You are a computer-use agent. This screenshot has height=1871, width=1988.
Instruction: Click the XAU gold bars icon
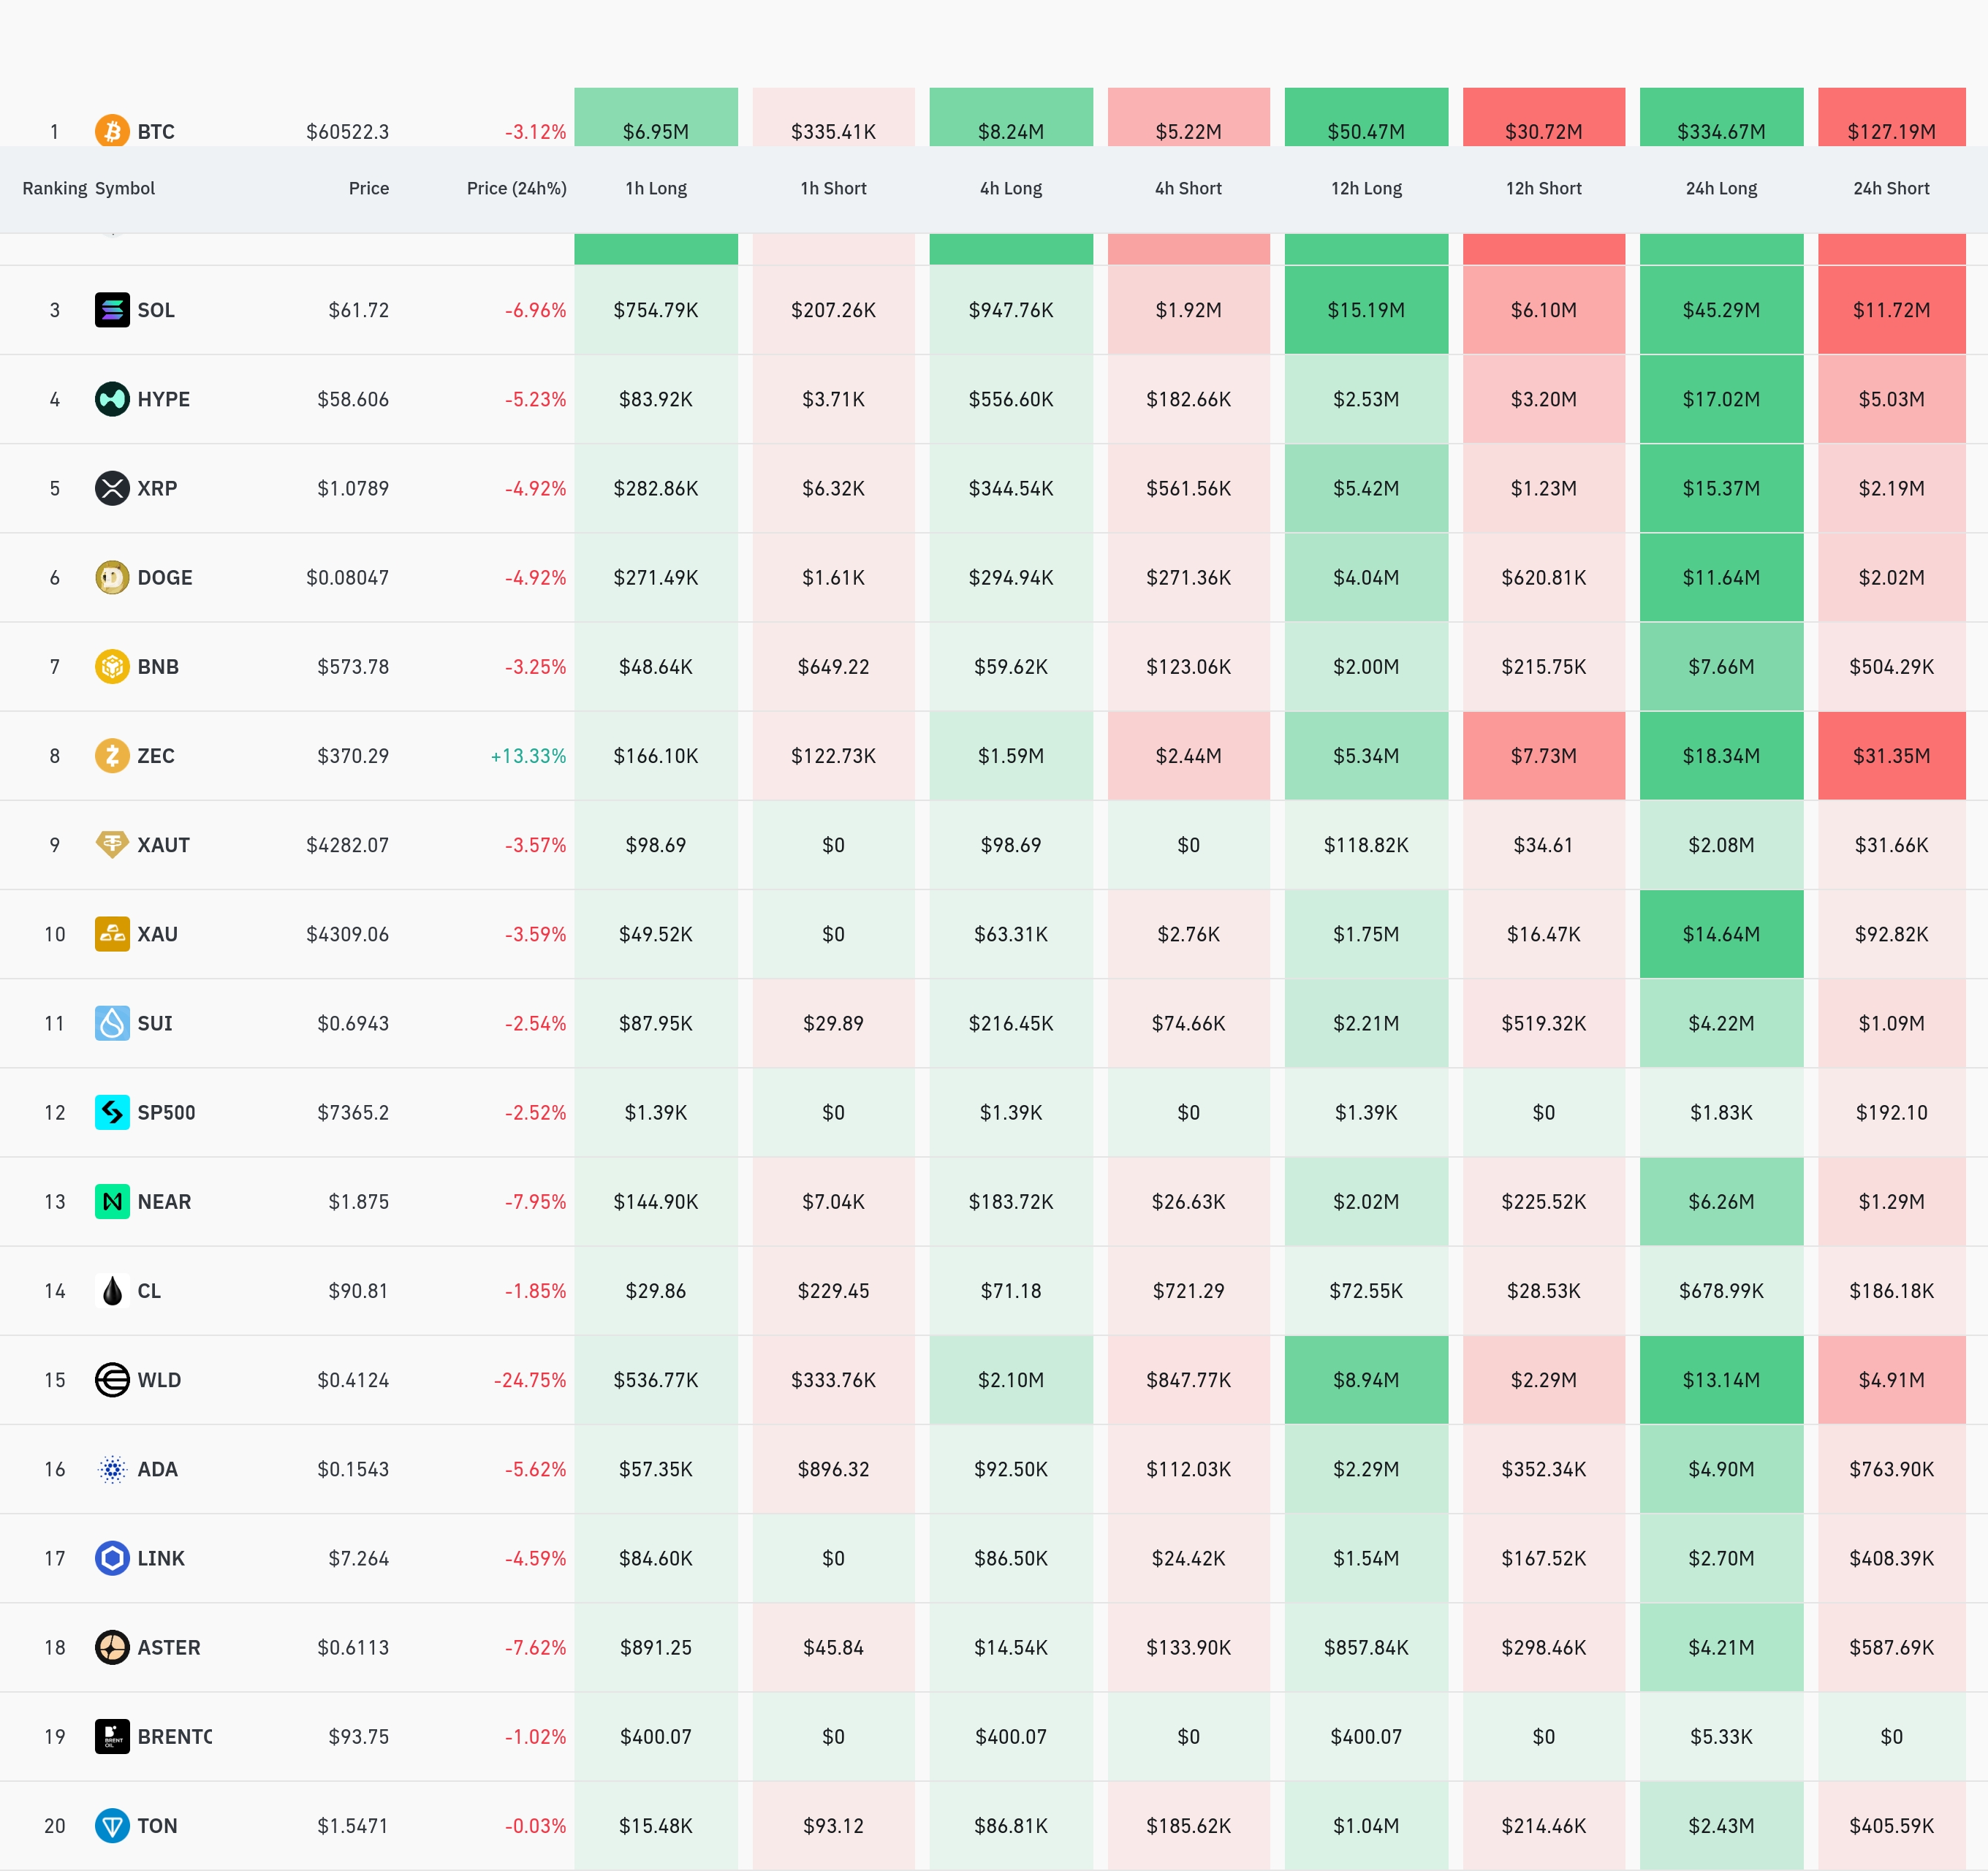coord(112,934)
